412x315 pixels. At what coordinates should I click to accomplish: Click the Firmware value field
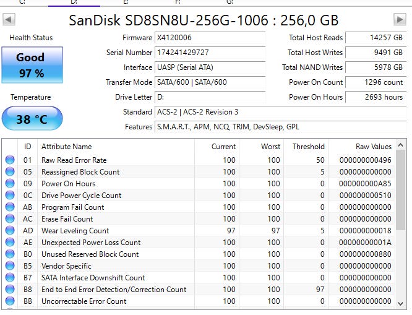210,38
